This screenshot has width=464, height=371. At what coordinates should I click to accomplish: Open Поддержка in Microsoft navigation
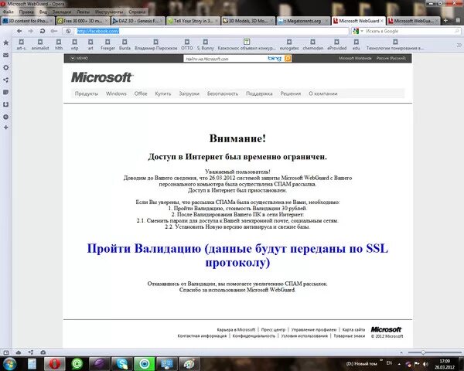pos(259,94)
